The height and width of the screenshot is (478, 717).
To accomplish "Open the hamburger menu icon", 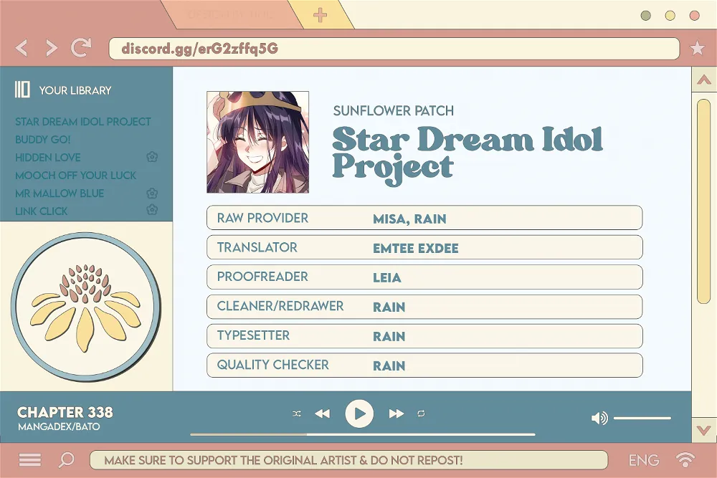I will [x=29, y=459].
